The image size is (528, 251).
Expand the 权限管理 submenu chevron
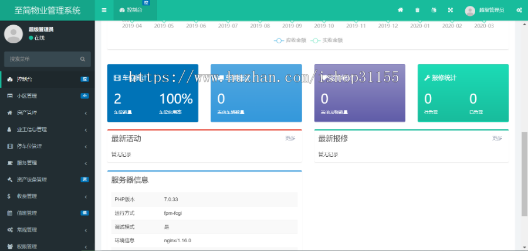[86, 247]
